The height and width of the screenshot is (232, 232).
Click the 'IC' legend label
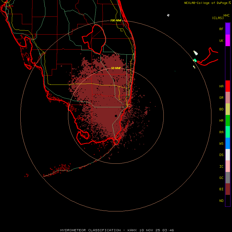click(x=221, y=167)
